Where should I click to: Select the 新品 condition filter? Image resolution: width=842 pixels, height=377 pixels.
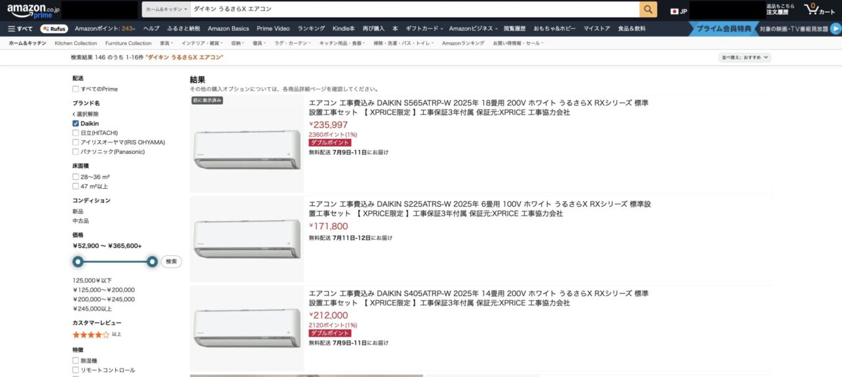pos(78,211)
